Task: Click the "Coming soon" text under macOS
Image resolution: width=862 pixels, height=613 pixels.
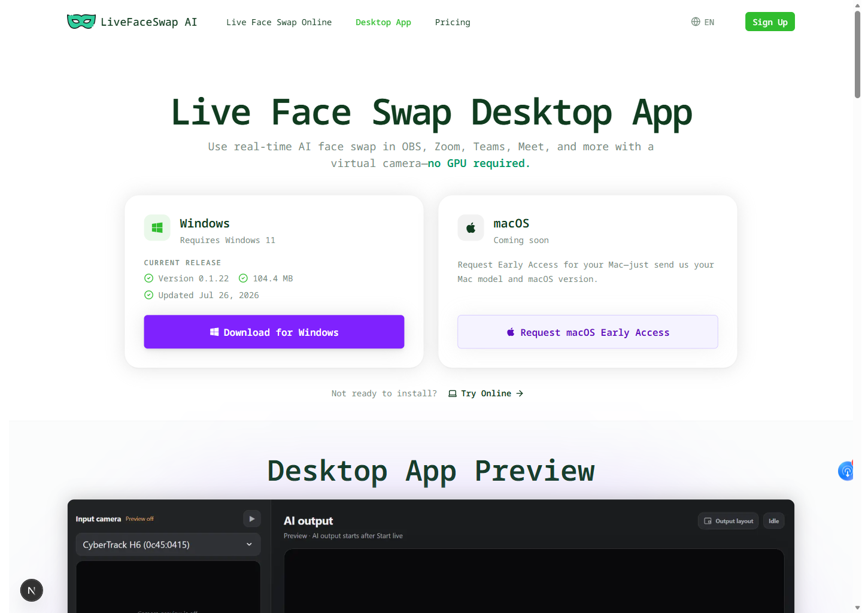Action: (x=521, y=240)
